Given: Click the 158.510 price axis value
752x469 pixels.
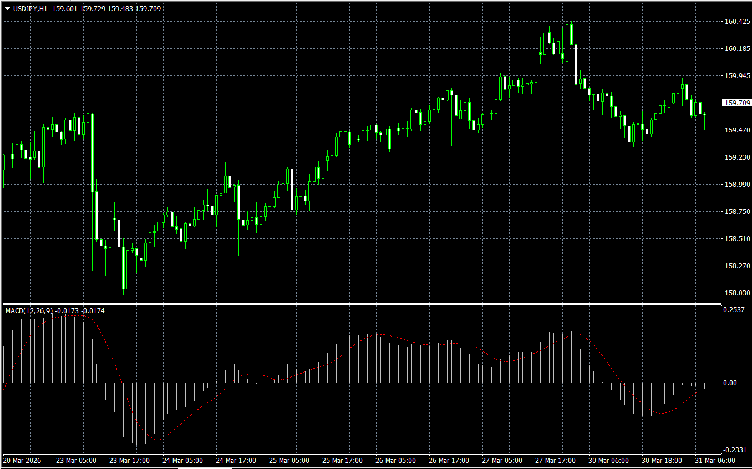Looking at the screenshot, I should pyautogui.click(x=737, y=239).
